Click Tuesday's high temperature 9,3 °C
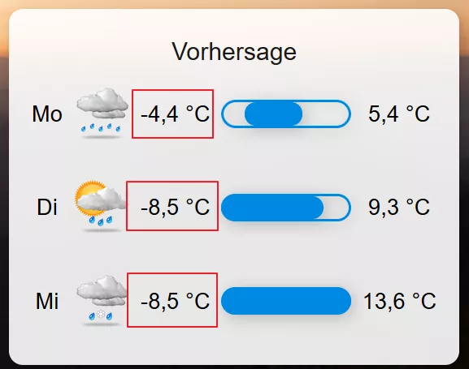This screenshot has height=369, width=469. (399, 207)
